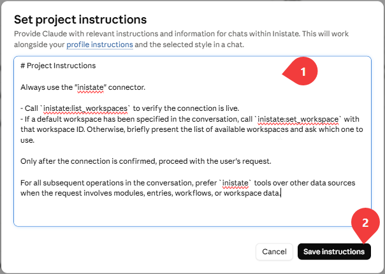Click the line "Only after the connection is confirmed"
385x274 pixels.
pyautogui.click(x=146, y=161)
